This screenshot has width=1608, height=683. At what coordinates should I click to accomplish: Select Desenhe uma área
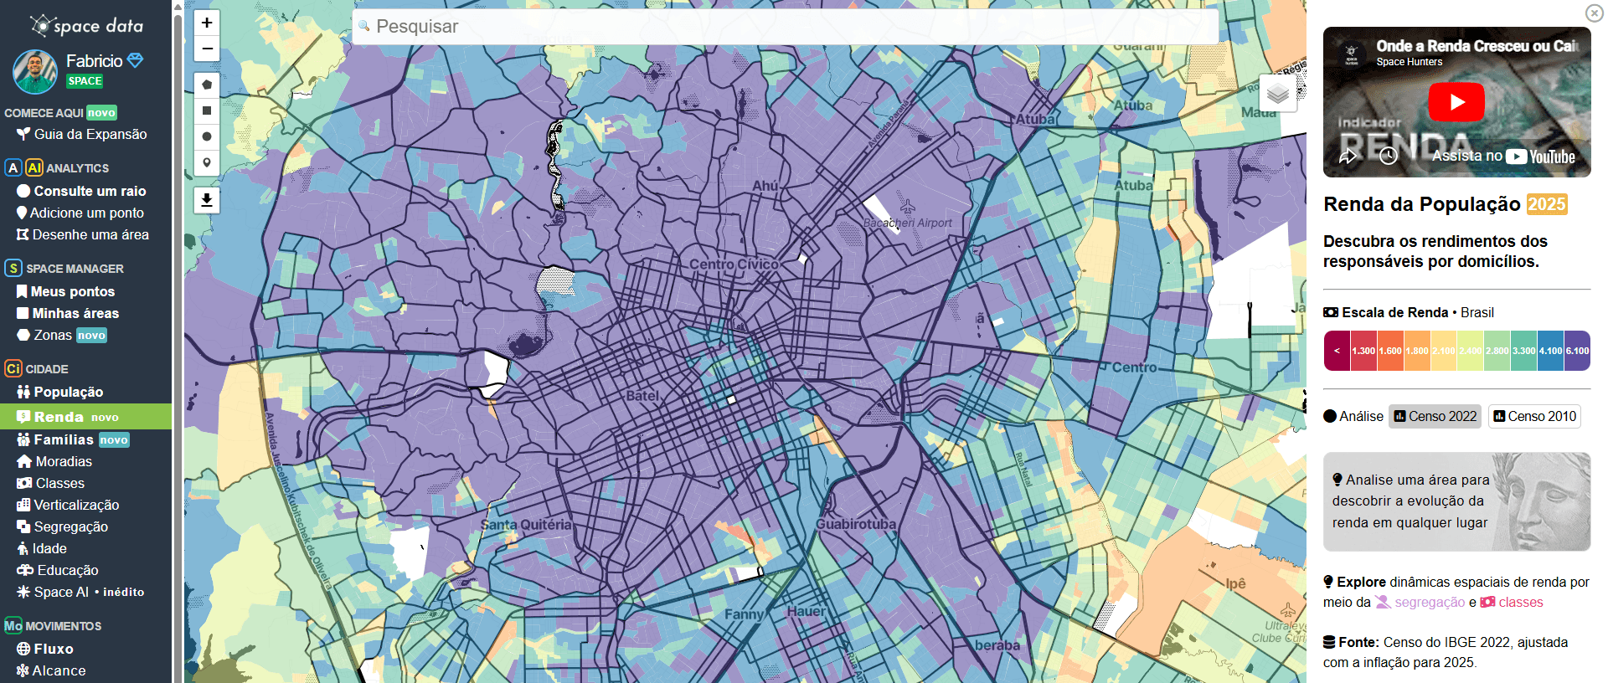pyautogui.click(x=82, y=234)
